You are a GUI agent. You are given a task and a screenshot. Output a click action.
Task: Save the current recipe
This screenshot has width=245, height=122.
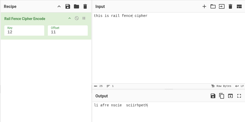click(68, 6)
